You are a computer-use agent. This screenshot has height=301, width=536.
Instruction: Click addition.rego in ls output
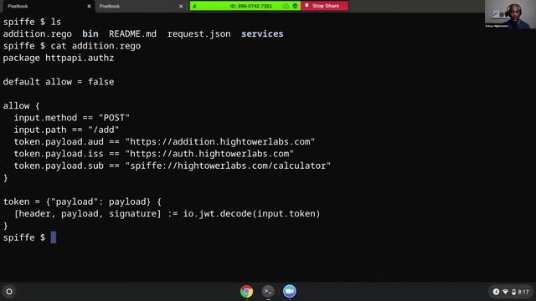pyautogui.click(x=37, y=33)
